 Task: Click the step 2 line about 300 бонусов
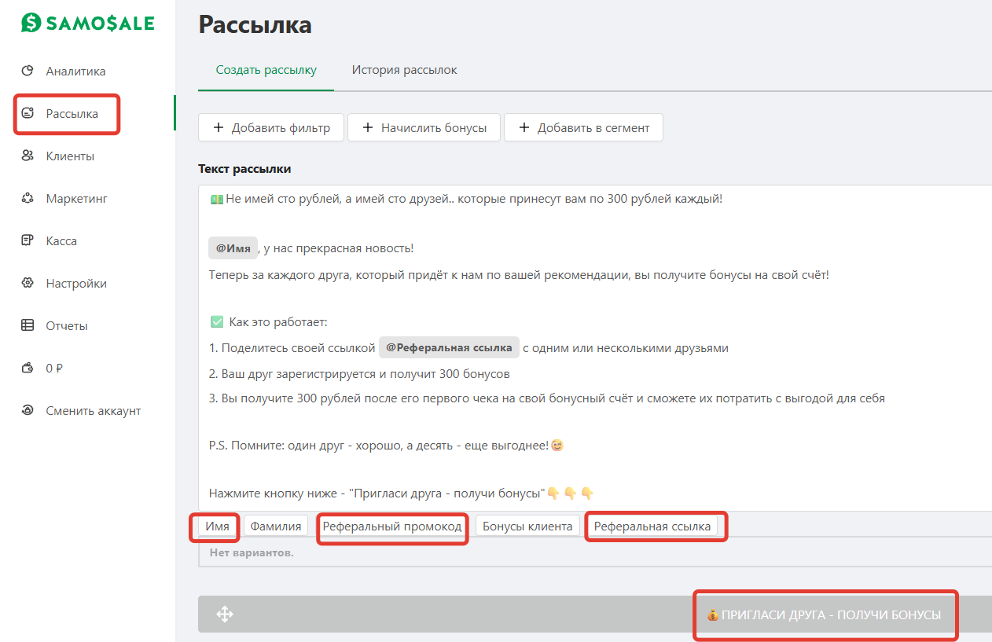[359, 373]
